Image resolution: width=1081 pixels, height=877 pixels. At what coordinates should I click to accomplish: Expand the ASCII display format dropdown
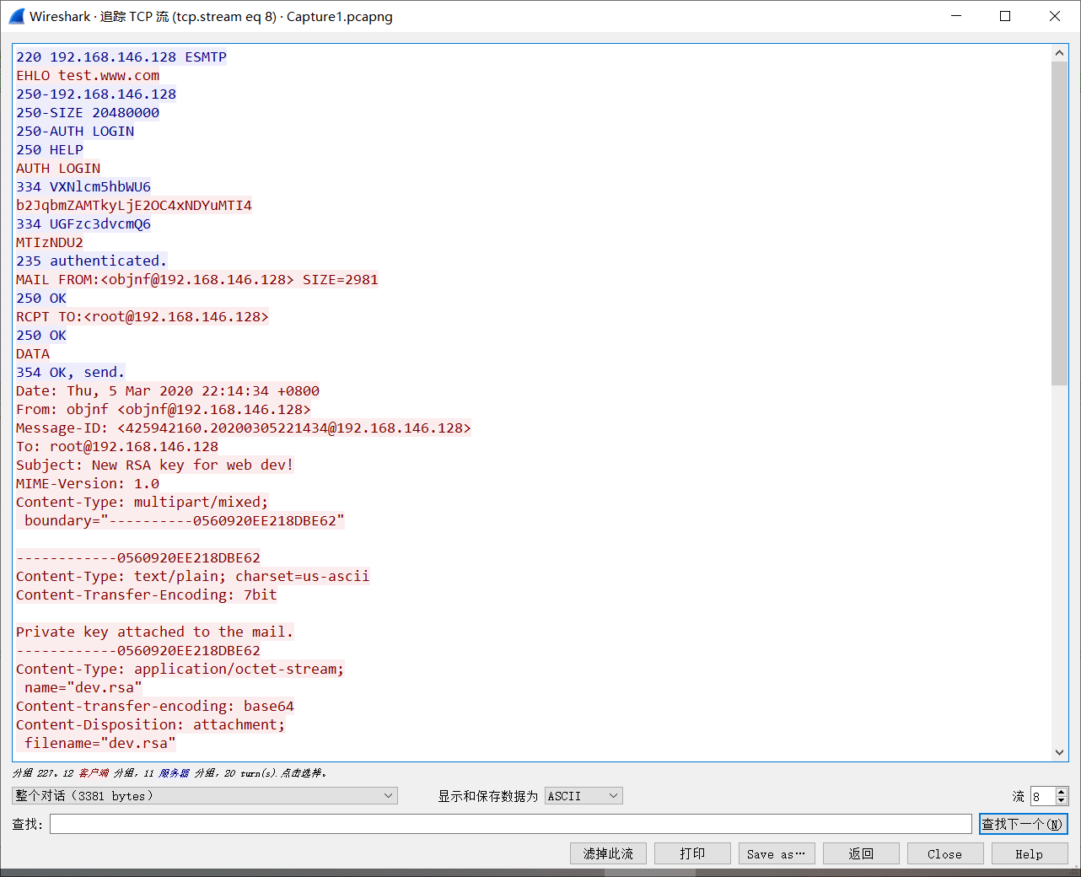pos(584,795)
